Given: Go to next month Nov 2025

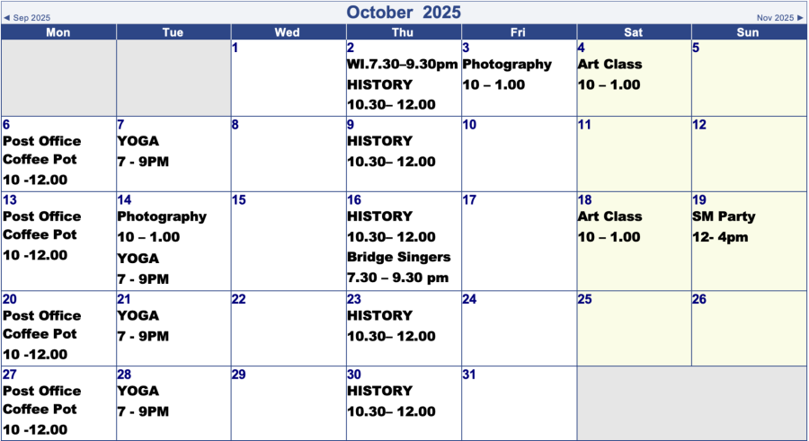Looking at the screenshot, I should click(x=779, y=18).
